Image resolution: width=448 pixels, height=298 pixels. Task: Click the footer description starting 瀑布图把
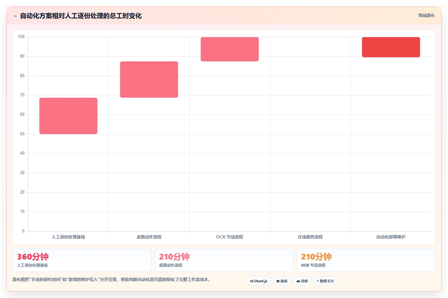click(112, 279)
